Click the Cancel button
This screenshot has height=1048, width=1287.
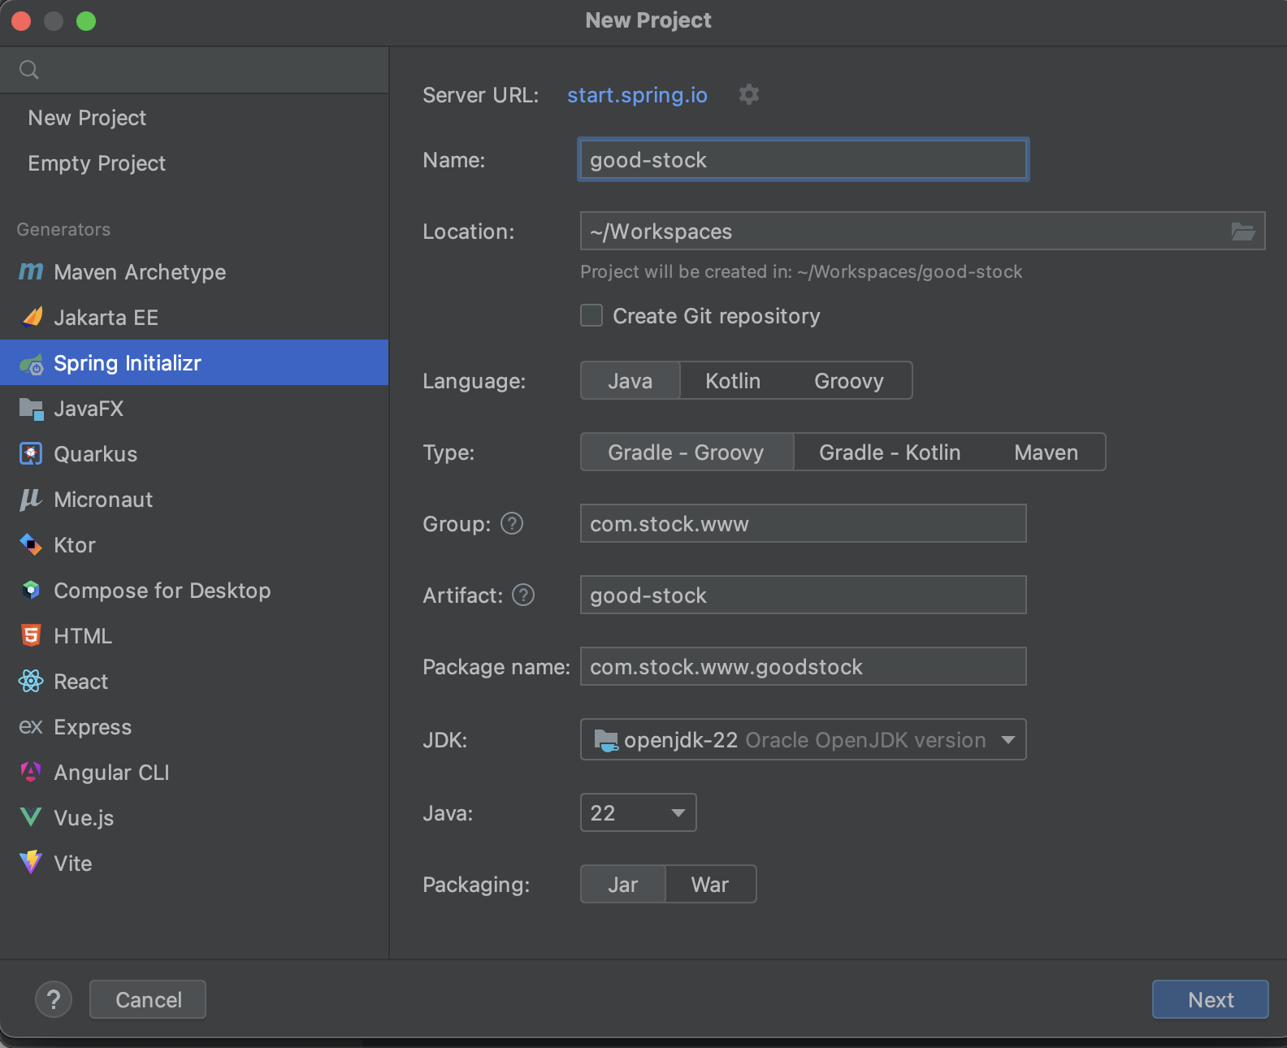point(148,999)
